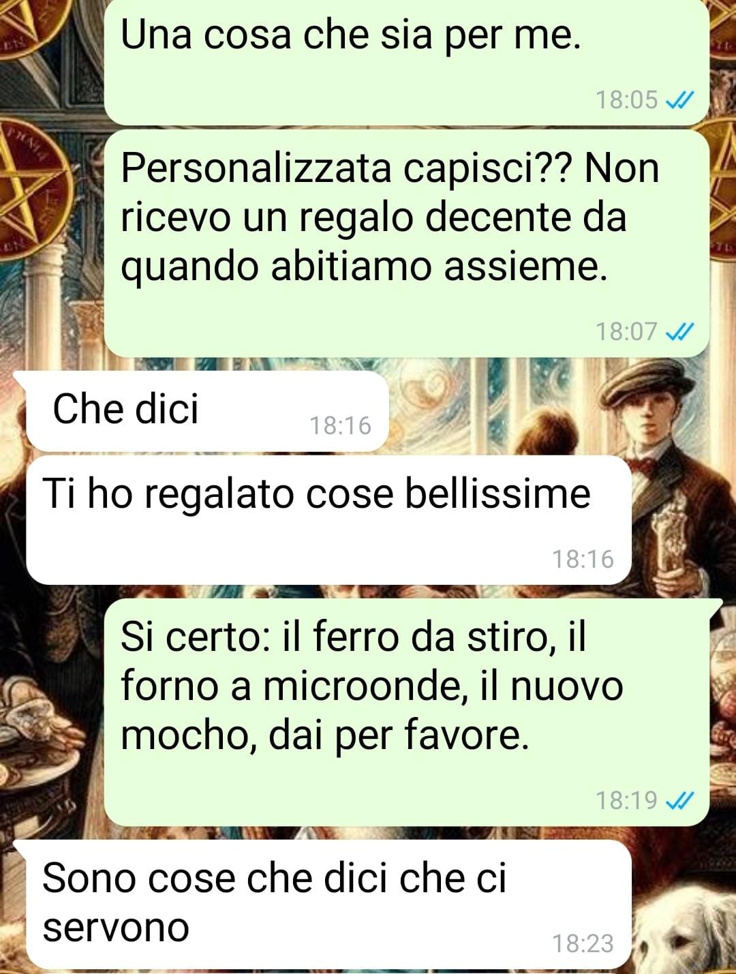
Task: Select the 'Personalizzata capisci??' message bubble
Action: pyautogui.click(x=407, y=243)
